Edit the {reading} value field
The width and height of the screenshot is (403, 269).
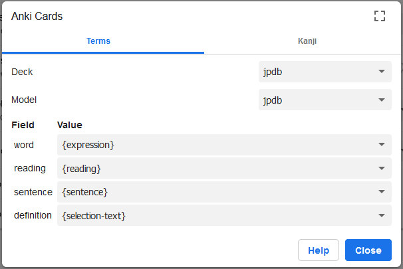point(216,168)
